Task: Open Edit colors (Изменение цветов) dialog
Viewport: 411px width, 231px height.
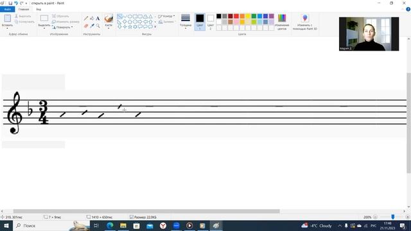Action: pyautogui.click(x=282, y=22)
